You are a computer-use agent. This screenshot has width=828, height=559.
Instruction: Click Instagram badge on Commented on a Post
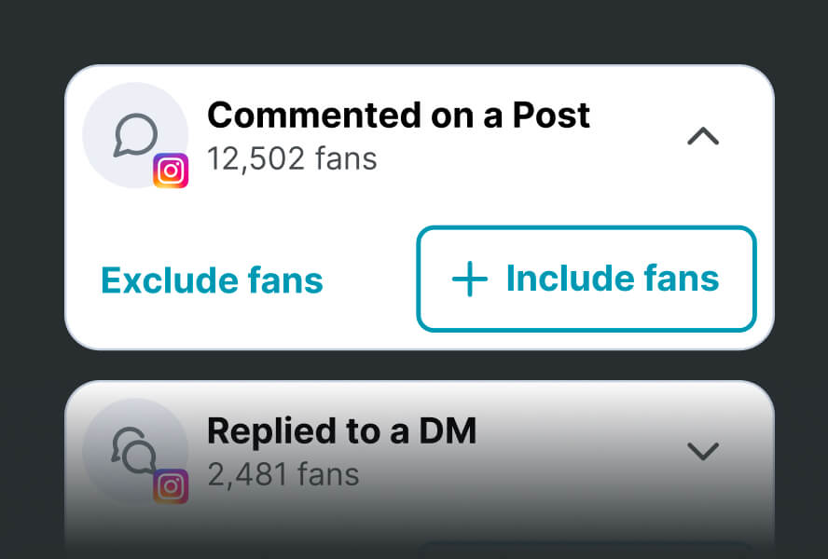pyautogui.click(x=171, y=170)
